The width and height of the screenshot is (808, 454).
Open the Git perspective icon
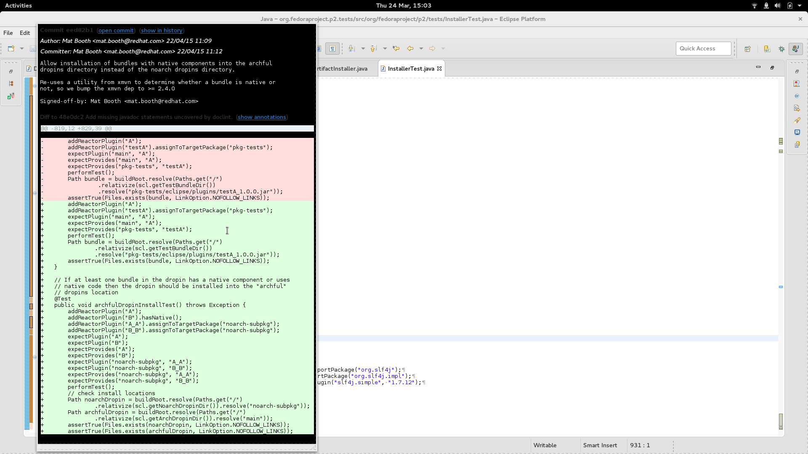tap(767, 49)
